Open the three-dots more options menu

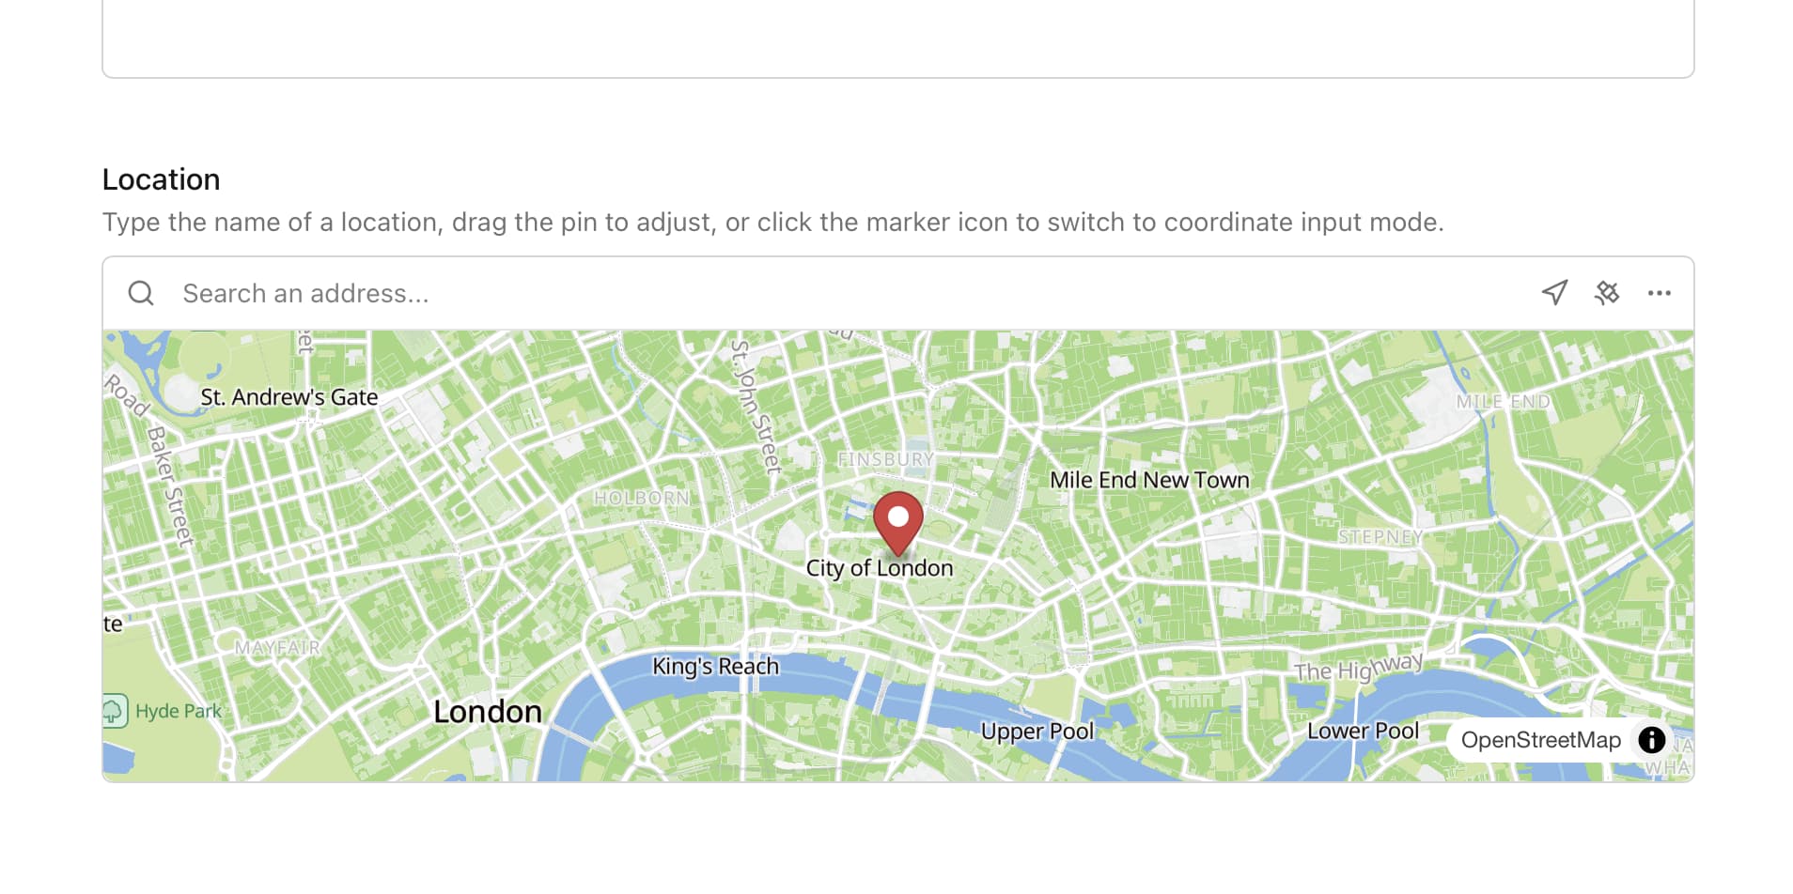tap(1660, 293)
